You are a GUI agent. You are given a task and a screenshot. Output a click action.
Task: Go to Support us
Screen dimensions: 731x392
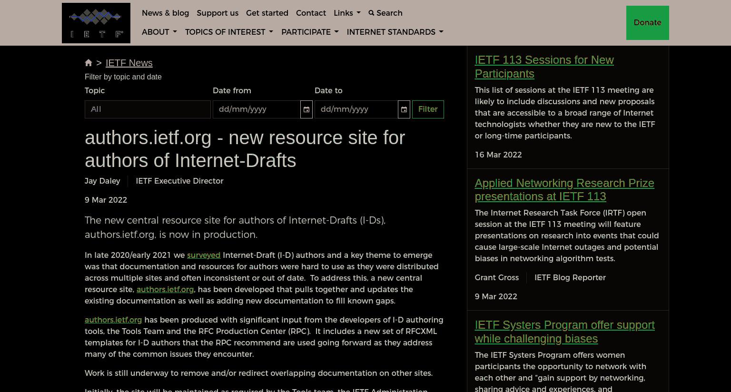coord(217,13)
